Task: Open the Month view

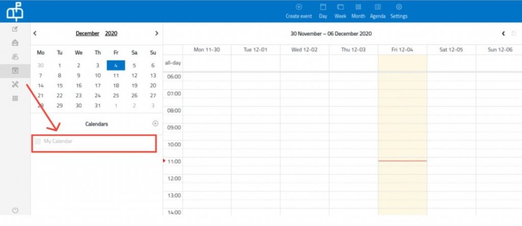Action: (358, 8)
